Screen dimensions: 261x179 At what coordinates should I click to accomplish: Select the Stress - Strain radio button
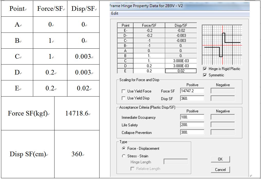(124, 156)
